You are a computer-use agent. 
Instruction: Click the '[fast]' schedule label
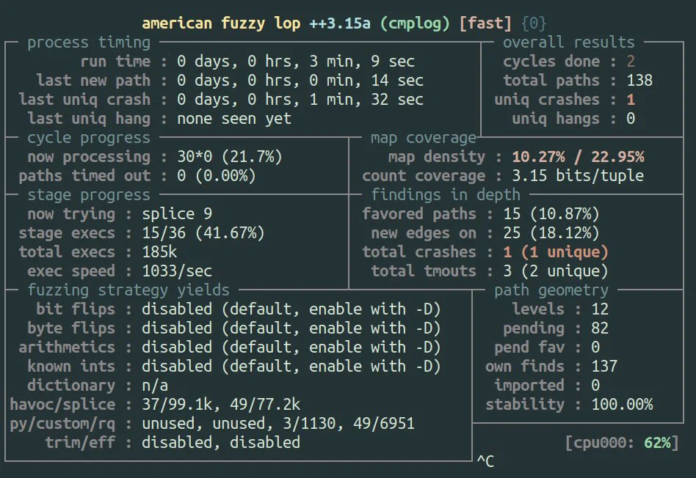[485, 23]
